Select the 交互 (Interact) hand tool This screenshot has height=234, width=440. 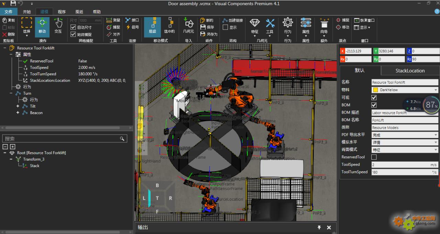(58, 26)
